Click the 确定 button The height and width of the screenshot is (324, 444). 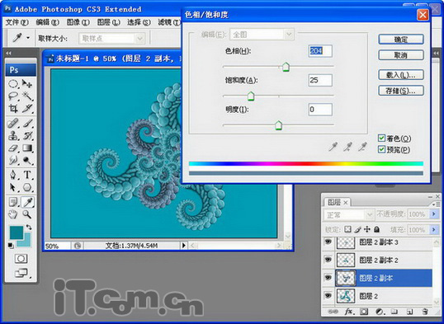401,40
